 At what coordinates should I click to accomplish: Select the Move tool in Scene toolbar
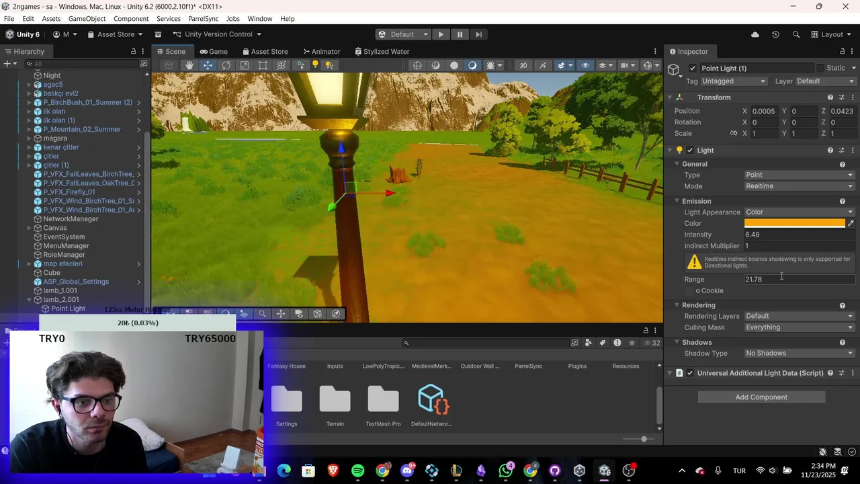click(208, 65)
